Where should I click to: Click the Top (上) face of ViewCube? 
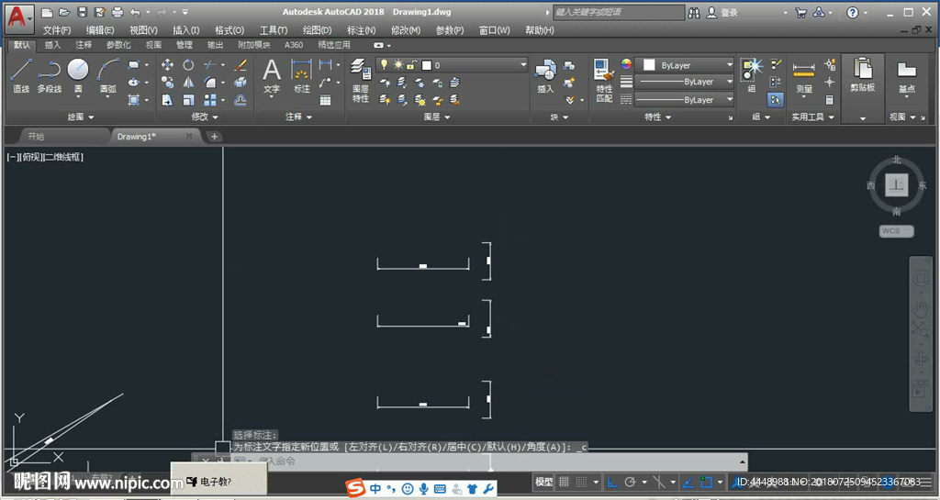point(896,185)
